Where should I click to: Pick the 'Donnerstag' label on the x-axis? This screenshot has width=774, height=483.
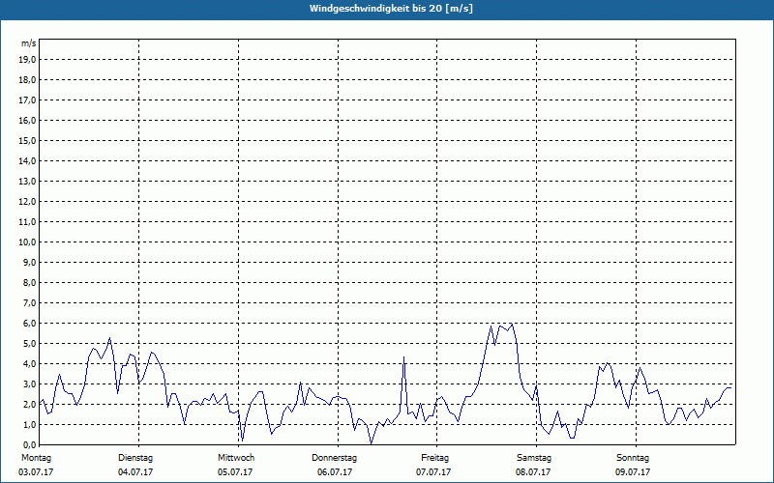335,458
